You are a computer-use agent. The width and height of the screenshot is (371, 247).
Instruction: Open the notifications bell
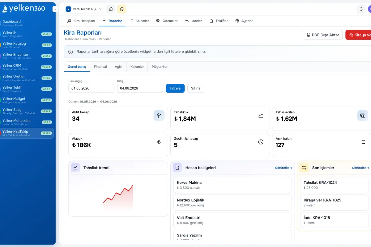[361, 9]
